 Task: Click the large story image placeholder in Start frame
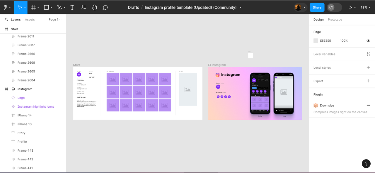pyautogui.click(x=188, y=89)
